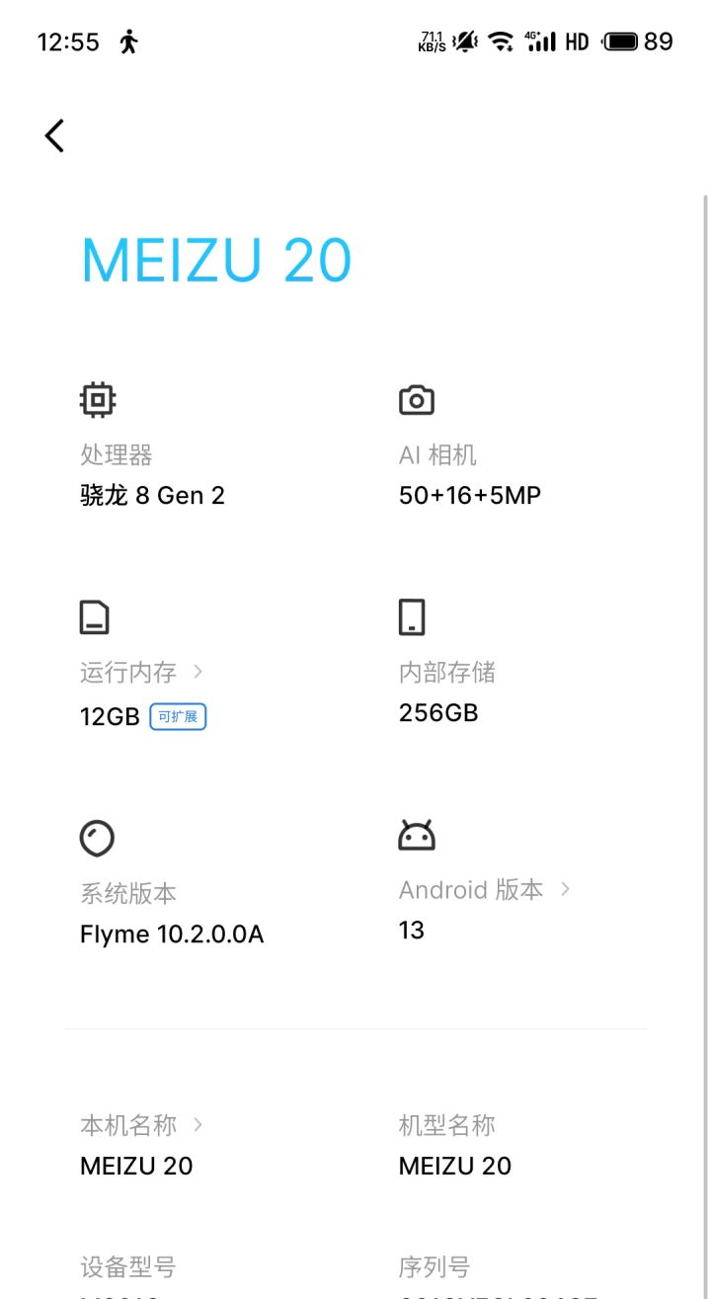This screenshot has height=1299, width=711.
Task: Tap the large MEIZU 20 title
Action: pyautogui.click(x=216, y=260)
